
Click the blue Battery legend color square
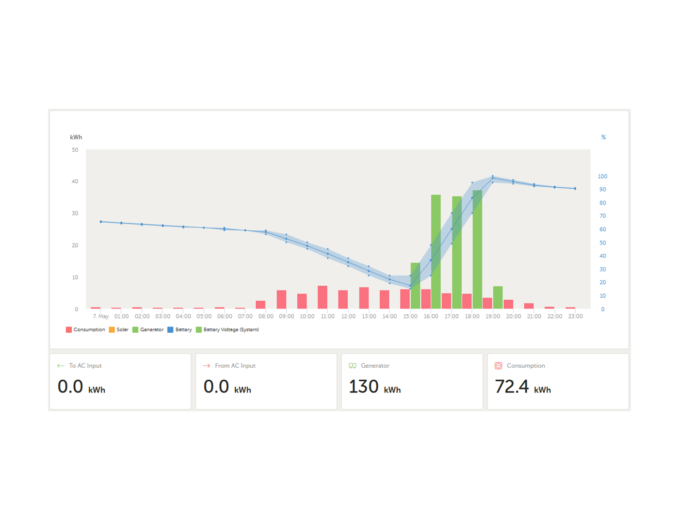(x=170, y=330)
